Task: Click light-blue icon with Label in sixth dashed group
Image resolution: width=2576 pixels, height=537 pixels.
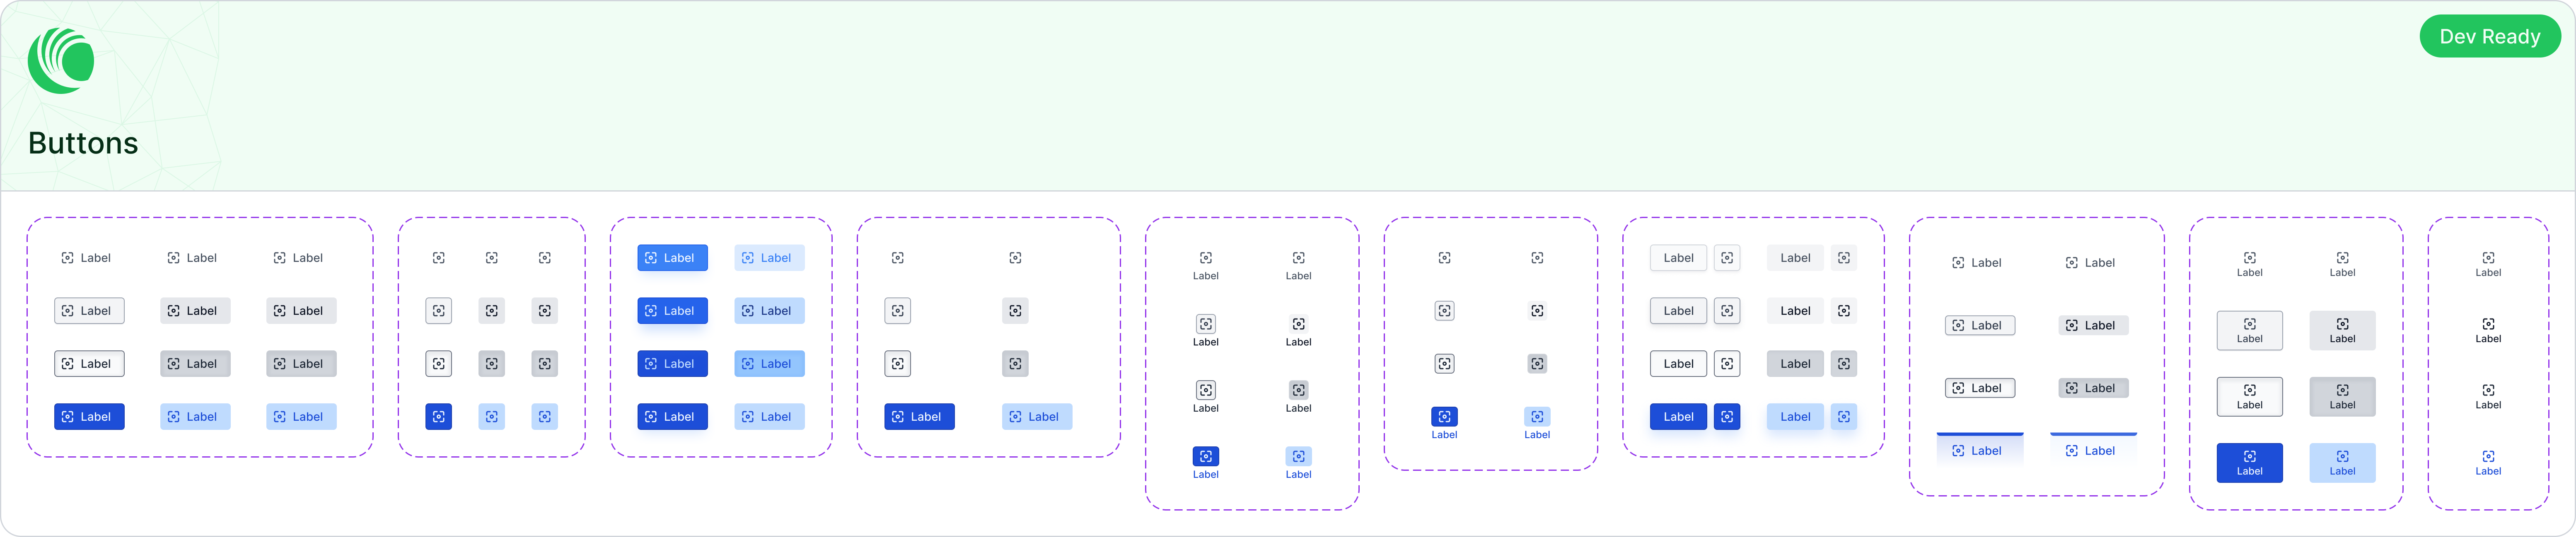Action: pyautogui.click(x=1537, y=423)
